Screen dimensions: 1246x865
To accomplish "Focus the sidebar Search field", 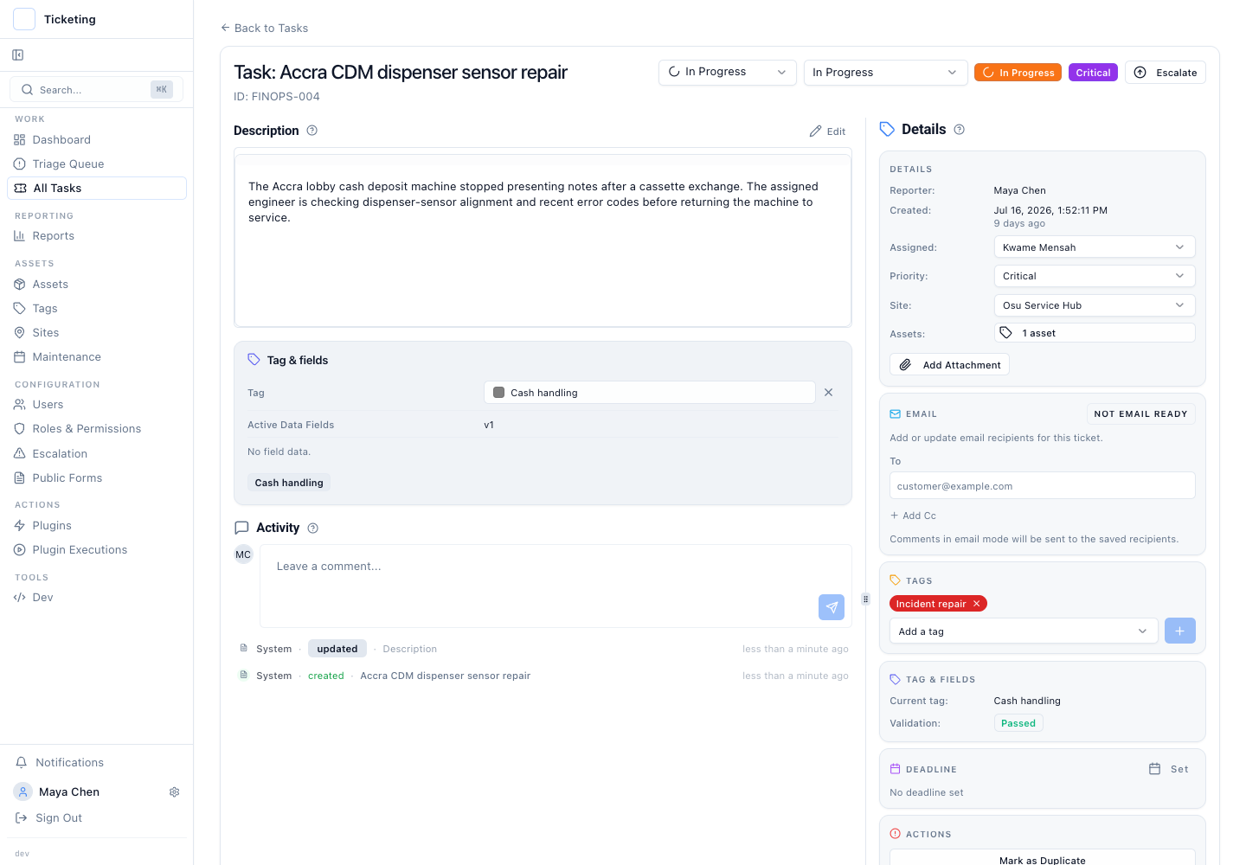I will (x=96, y=89).
